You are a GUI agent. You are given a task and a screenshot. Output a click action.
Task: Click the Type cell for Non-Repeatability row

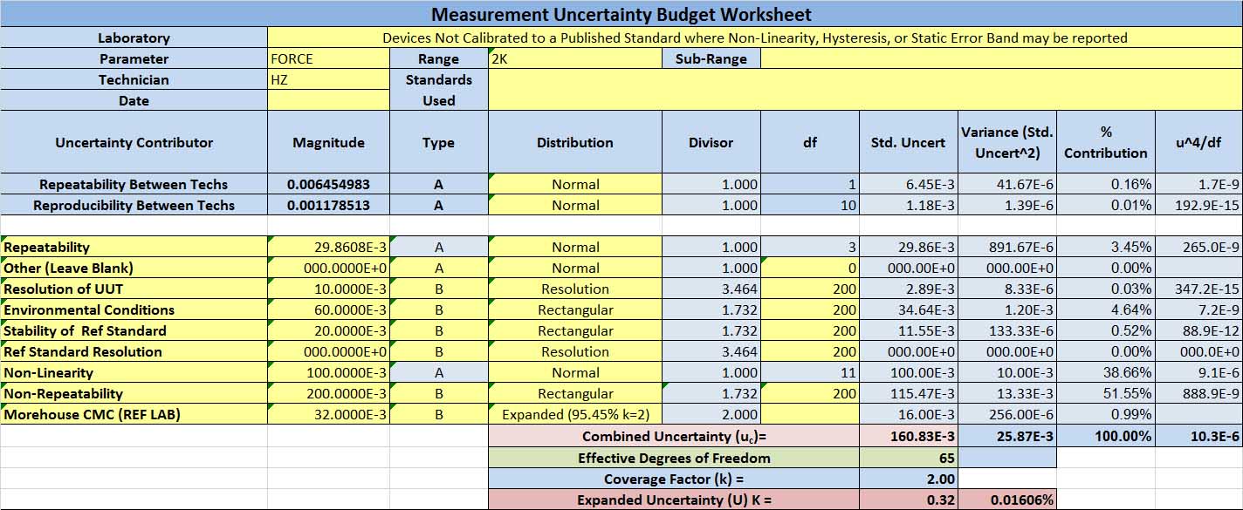tap(436, 393)
